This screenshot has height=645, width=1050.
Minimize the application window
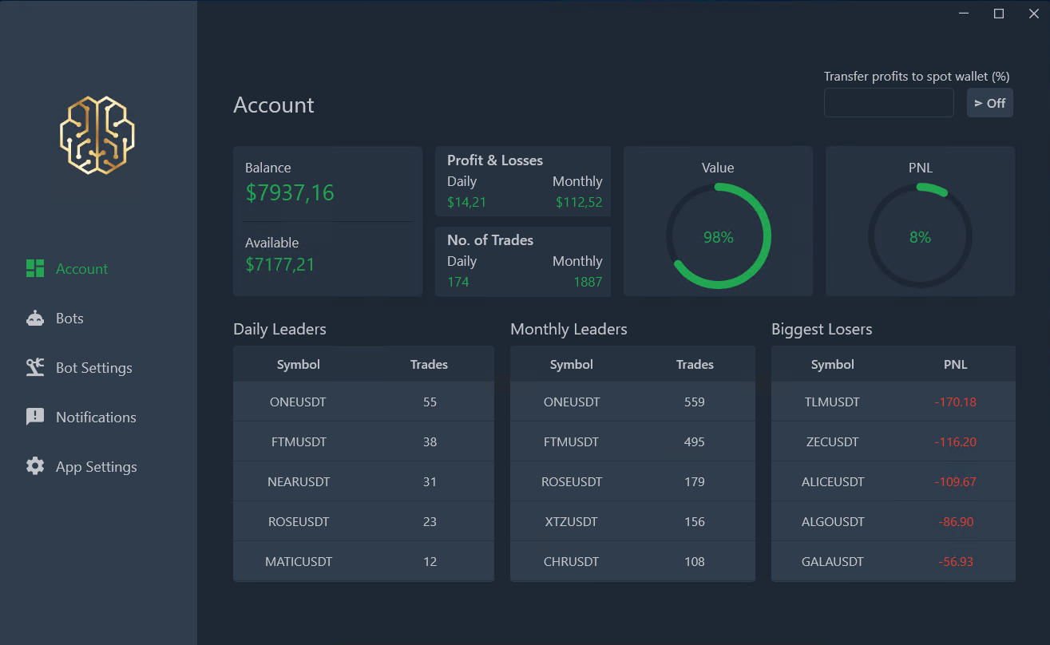click(x=964, y=14)
